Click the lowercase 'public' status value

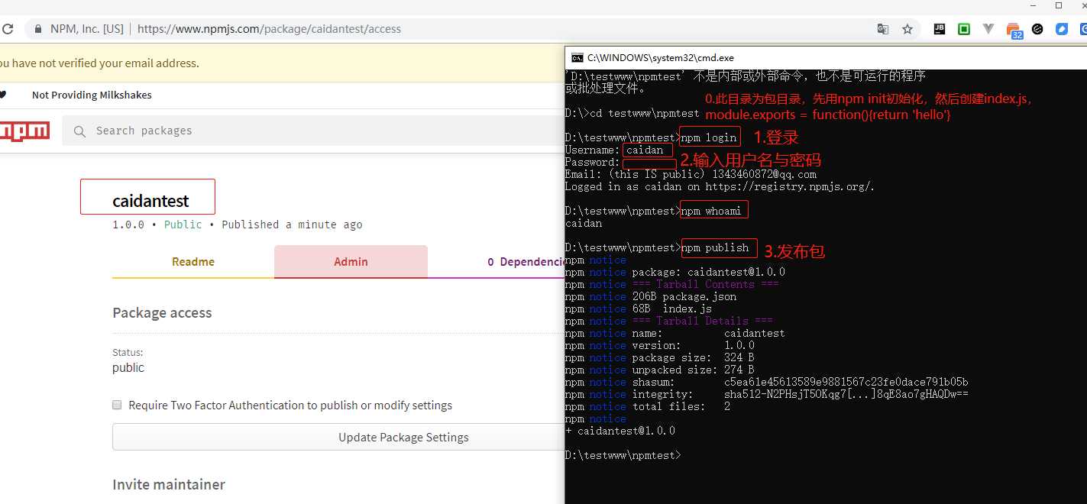click(128, 367)
